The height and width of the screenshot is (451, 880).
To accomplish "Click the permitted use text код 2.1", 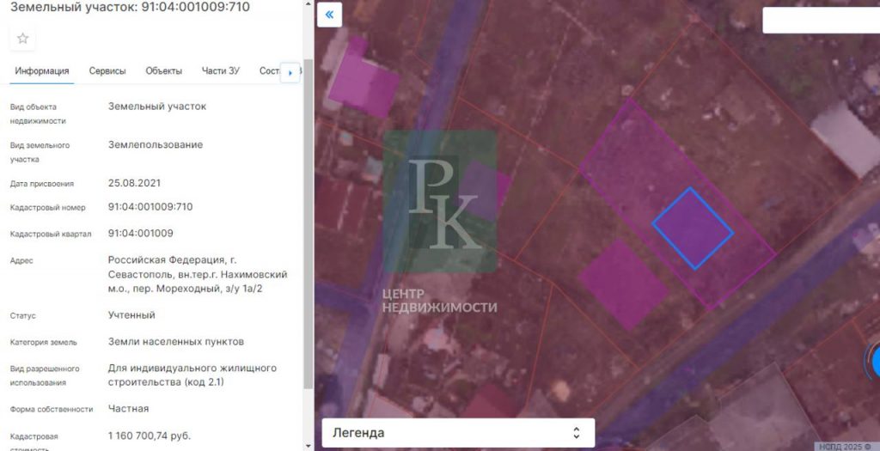I will (205, 381).
